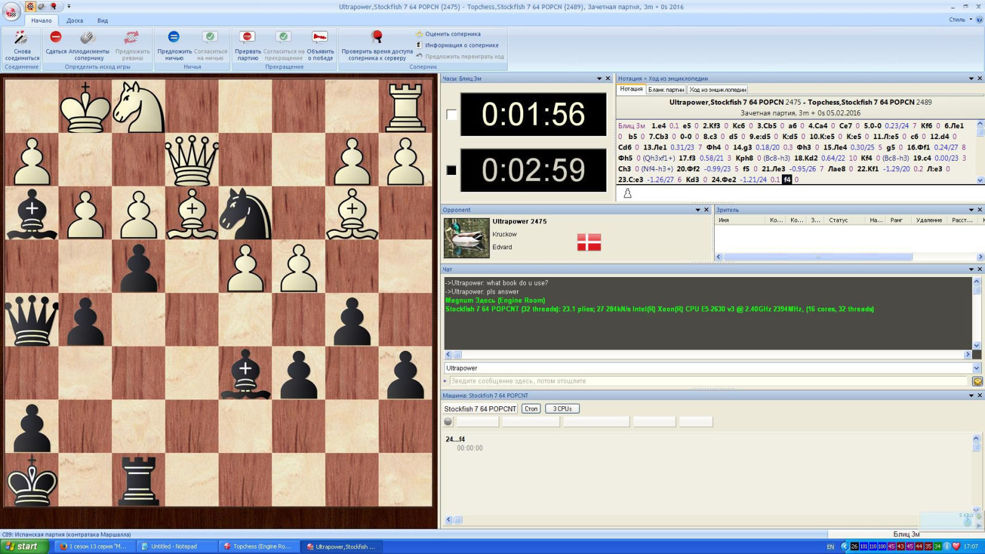Close the Opponent panel

pyautogui.click(x=707, y=210)
